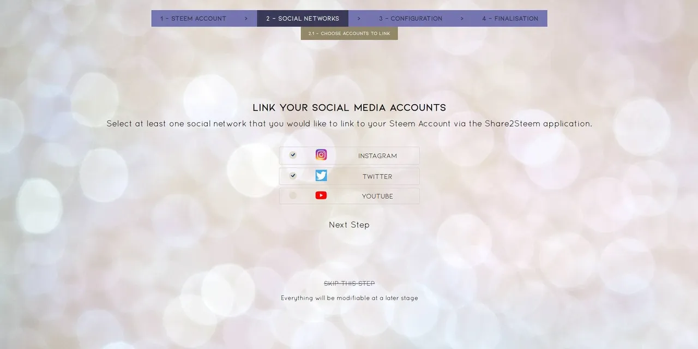Screen dimensions: 698x349
Task: Click the Link Your Social Media Accounts heading
Action: pyautogui.click(x=349, y=107)
